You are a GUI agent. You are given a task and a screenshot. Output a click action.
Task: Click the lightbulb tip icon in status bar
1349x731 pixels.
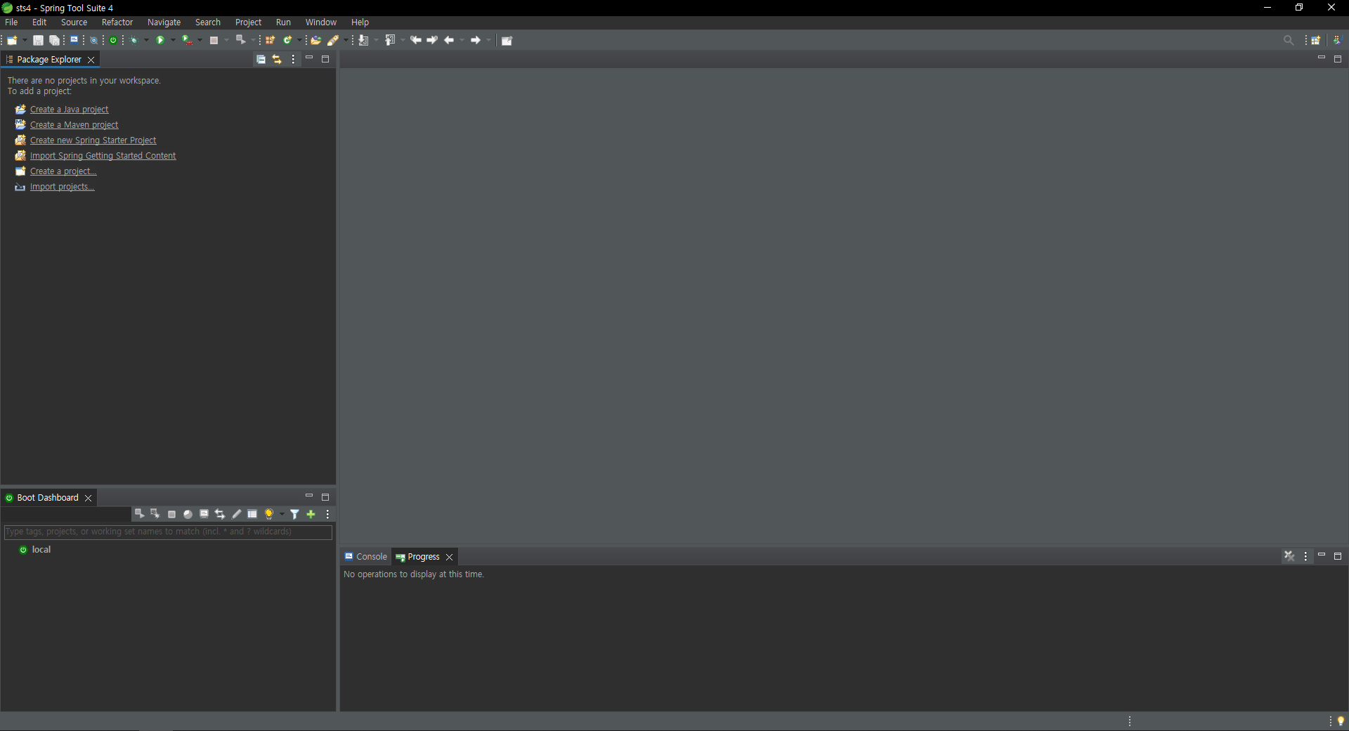pos(1341,721)
